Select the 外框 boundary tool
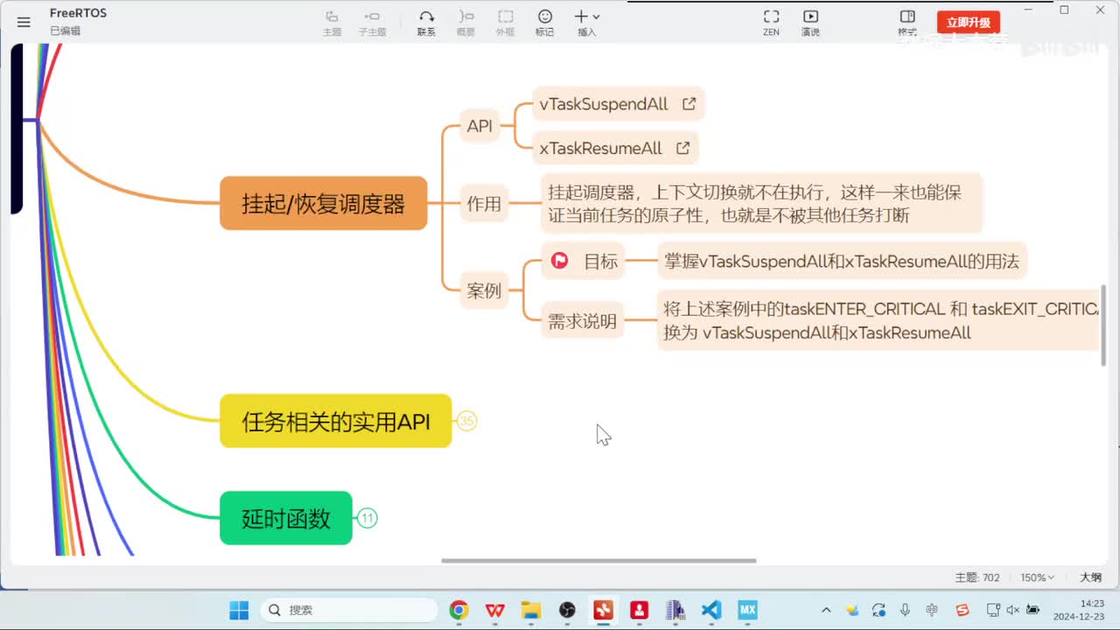This screenshot has height=630, width=1120. [505, 23]
